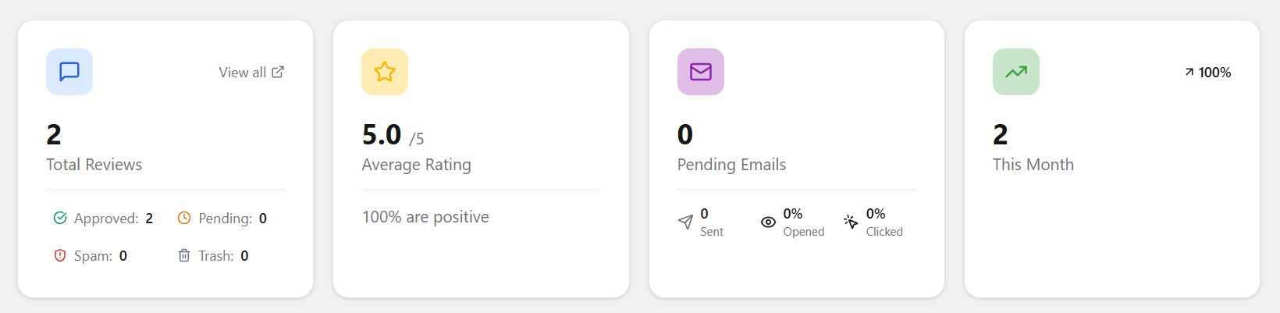
Task: Click the Sent paper plane icon
Action: pos(685,222)
